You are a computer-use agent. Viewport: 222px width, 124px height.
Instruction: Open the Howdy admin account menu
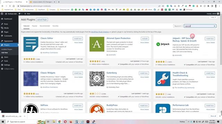pyautogui.click(x=213, y=14)
